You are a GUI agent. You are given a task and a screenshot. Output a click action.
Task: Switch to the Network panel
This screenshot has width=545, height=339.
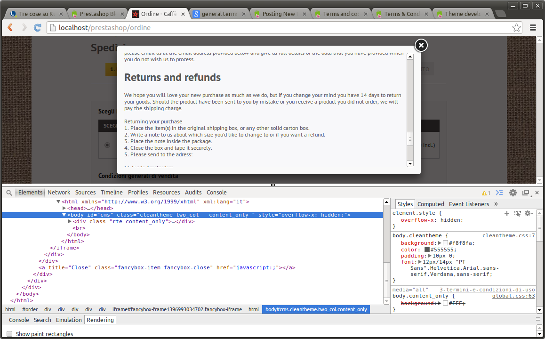59,192
